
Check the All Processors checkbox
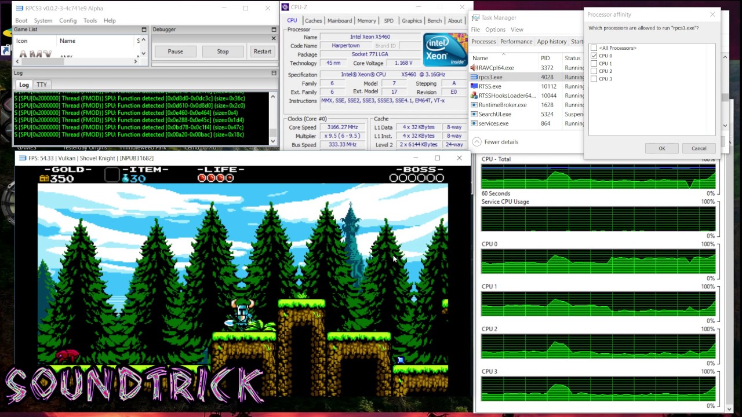click(594, 48)
